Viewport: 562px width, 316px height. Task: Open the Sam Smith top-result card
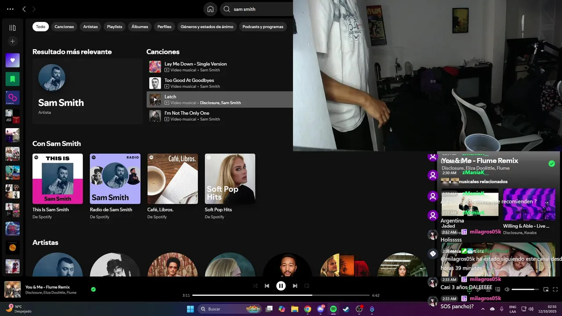pyautogui.click(x=88, y=91)
